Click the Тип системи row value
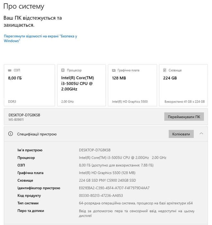The image size is (212, 225). 136,203
